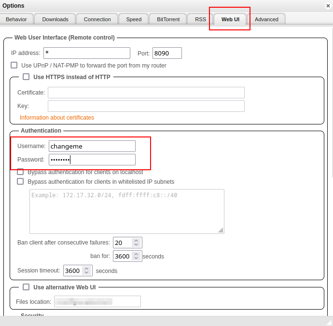Open Information about certificates link
The width and height of the screenshot is (333, 326).
tap(57, 118)
